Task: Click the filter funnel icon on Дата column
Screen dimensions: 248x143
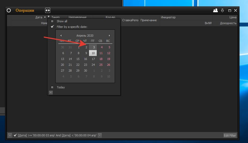Action: (48, 17)
